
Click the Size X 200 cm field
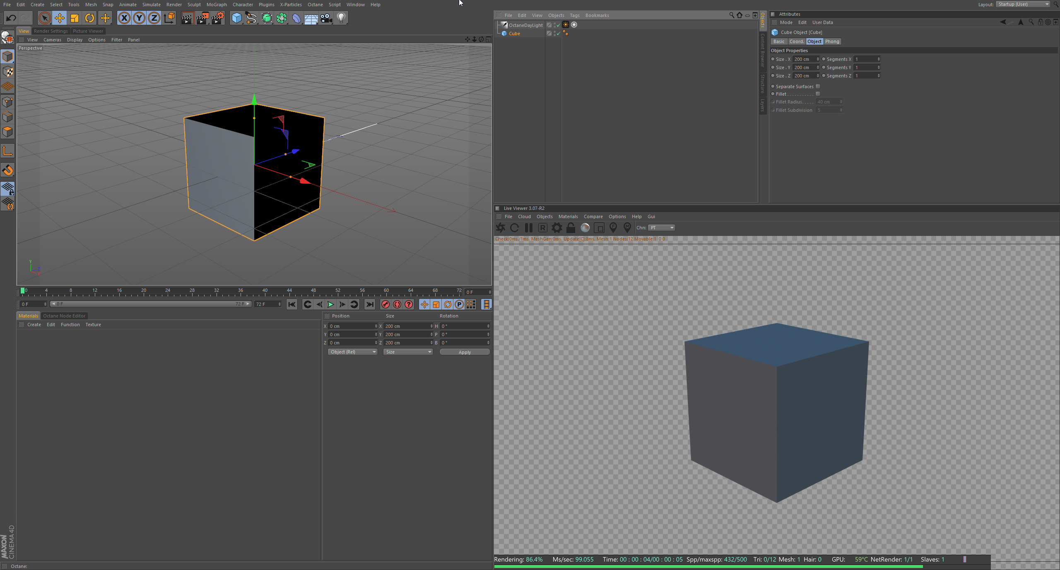pos(804,59)
